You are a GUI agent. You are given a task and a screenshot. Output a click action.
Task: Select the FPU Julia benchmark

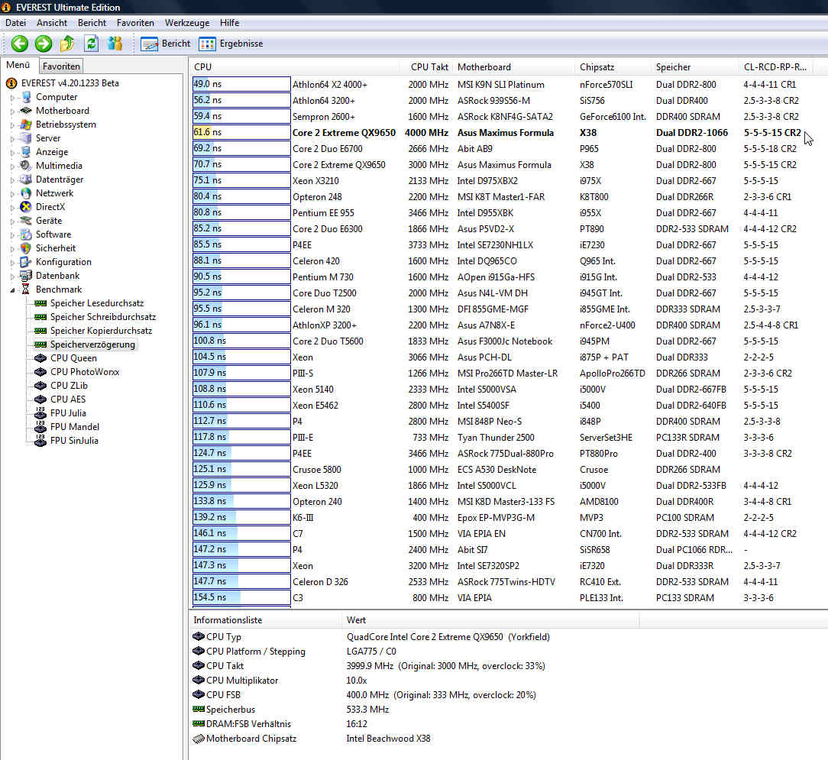[x=67, y=413]
